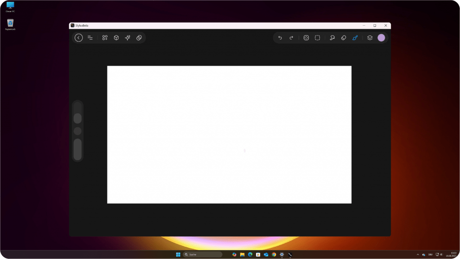Open the purple color swatch
Image resolution: width=460 pixels, height=259 pixels.
[x=381, y=38]
